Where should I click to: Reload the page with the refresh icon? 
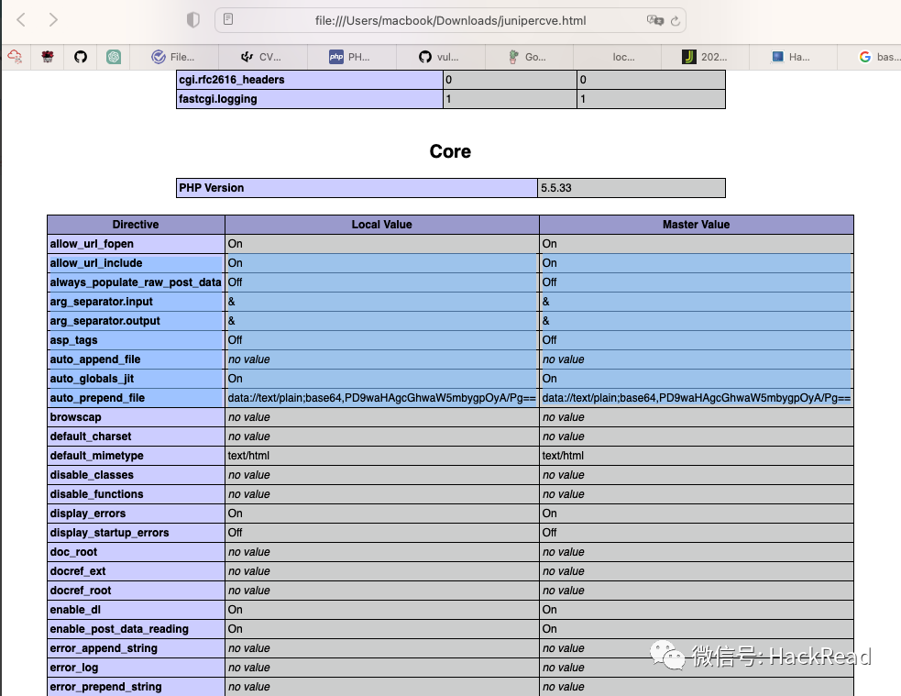pos(676,21)
